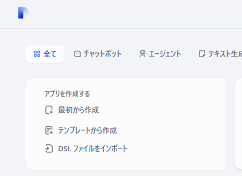Open the エージェント tab

160,54
